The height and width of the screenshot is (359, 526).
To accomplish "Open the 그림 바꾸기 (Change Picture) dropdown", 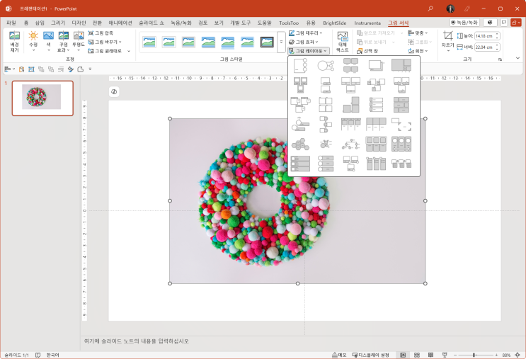I will pos(105,42).
